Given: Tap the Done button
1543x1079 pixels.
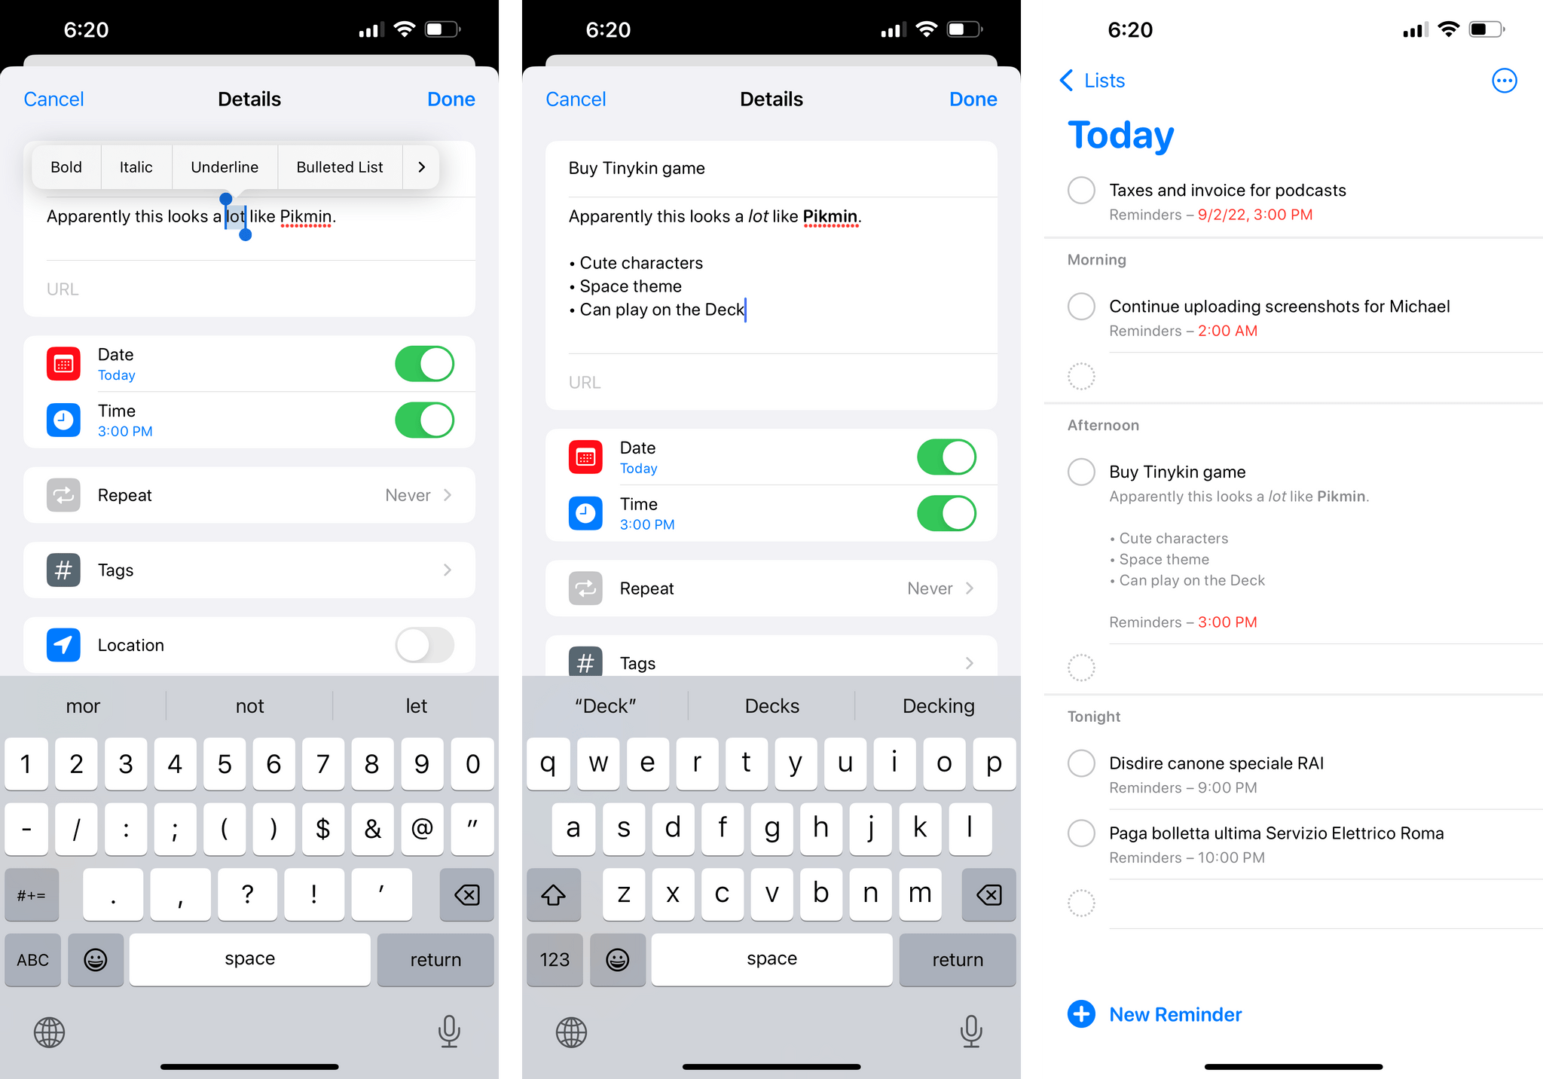Looking at the screenshot, I should [x=451, y=99].
